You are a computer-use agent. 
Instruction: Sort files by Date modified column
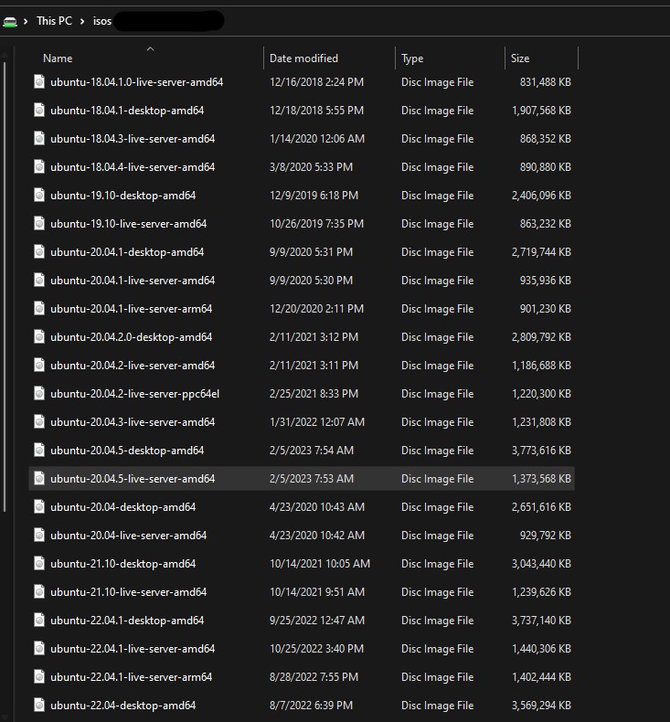click(303, 58)
